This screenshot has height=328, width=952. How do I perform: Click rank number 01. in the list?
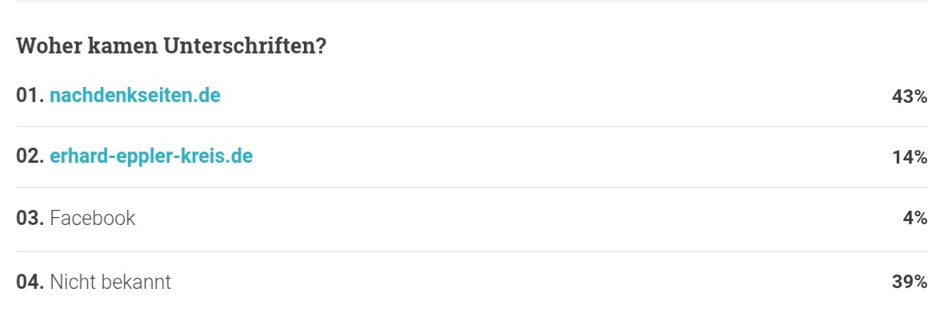(30, 96)
